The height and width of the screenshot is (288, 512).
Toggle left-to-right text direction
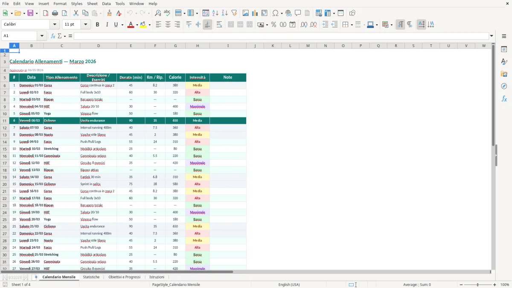pos(400,25)
